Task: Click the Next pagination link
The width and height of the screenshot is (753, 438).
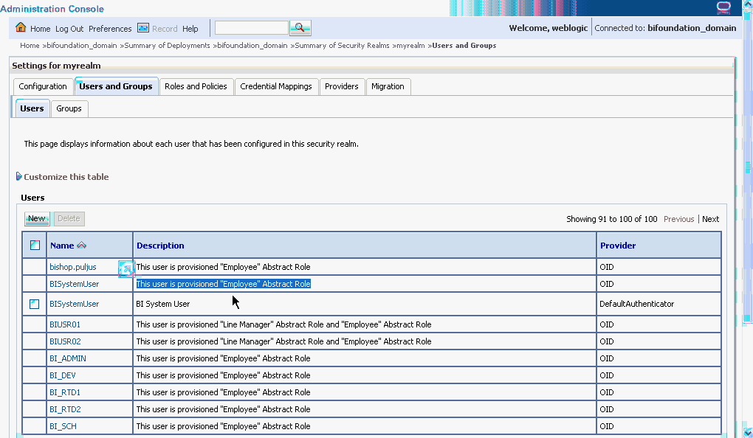Action: (710, 219)
